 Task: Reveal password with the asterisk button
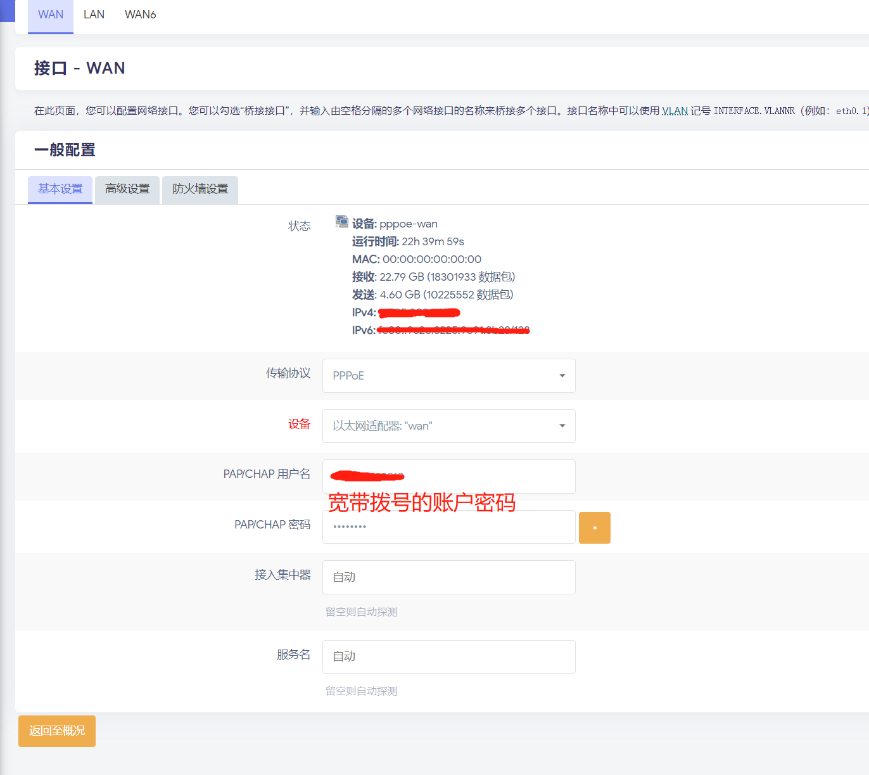tap(595, 528)
